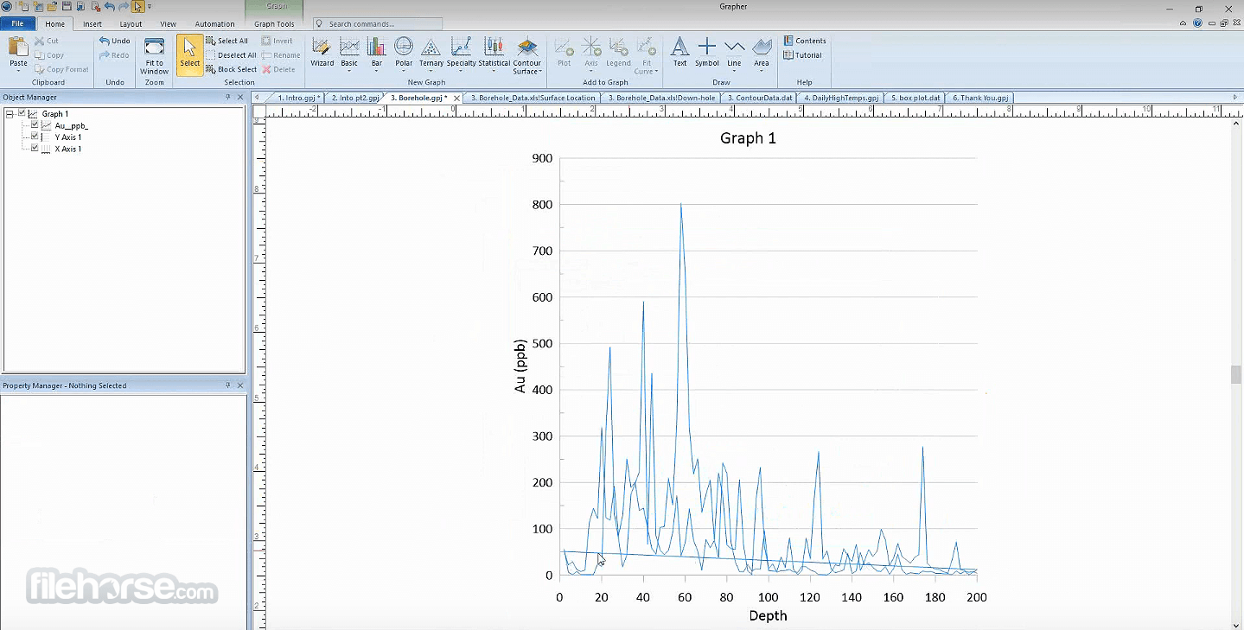The width and height of the screenshot is (1244, 630).
Task: Click the Fit to Window zoom icon
Action: [154, 55]
